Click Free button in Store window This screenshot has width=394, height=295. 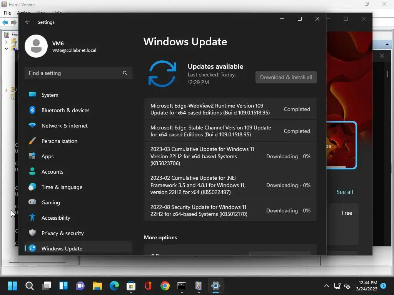click(x=347, y=213)
